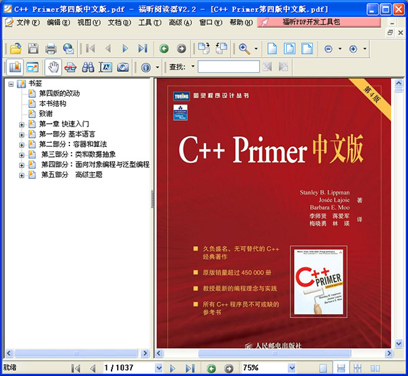Viewport: 408px width, 376px height.
Task: Click continuous facing layout icon in status bar
Action: click(x=358, y=369)
